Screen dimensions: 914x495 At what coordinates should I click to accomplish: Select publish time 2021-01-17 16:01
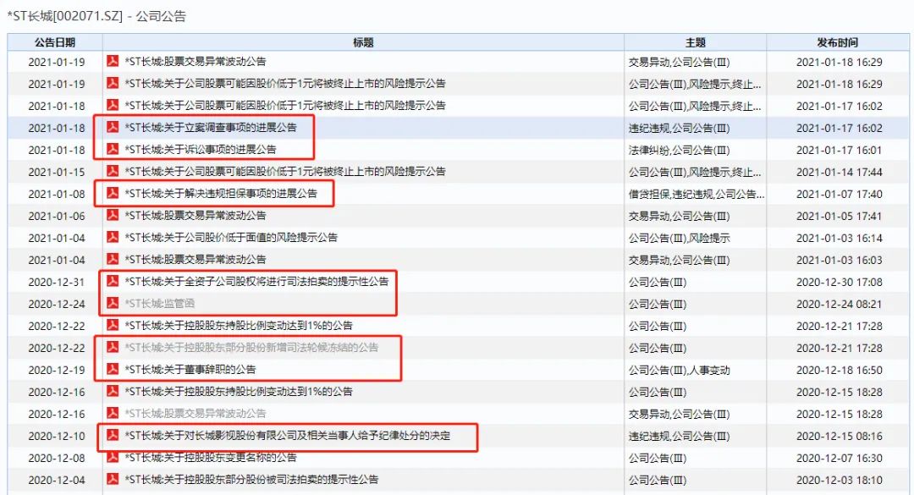pyautogui.click(x=840, y=150)
